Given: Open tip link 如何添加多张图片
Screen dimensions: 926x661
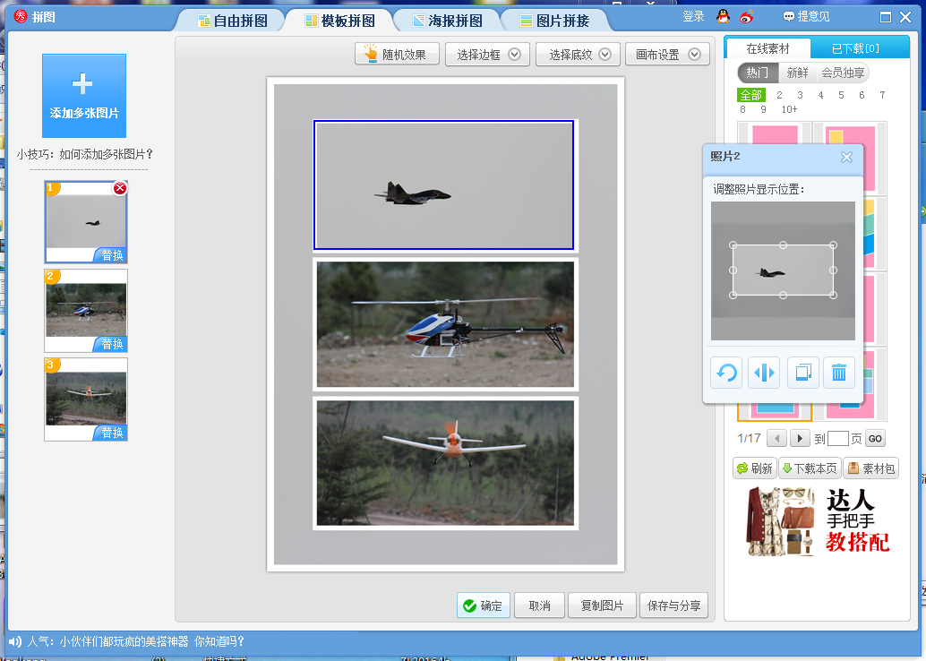Looking at the screenshot, I should pos(107,155).
